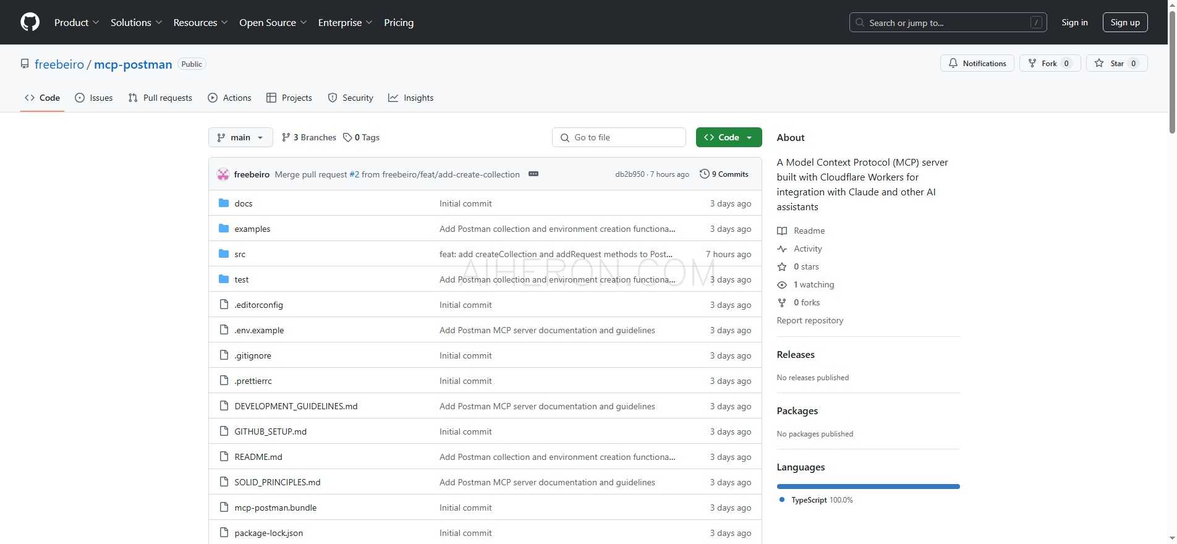This screenshot has width=1177, height=544.
Task: Click the Readme book icon
Action: tap(782, 231)
